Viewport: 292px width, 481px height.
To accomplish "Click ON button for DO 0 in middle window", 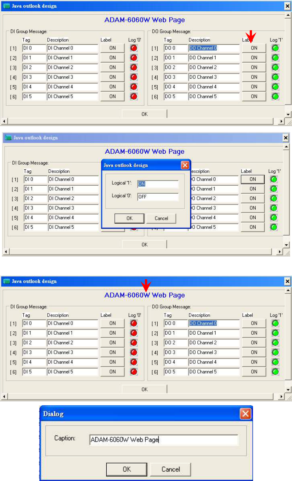I will pyautogui.click(x=253, y=179).
